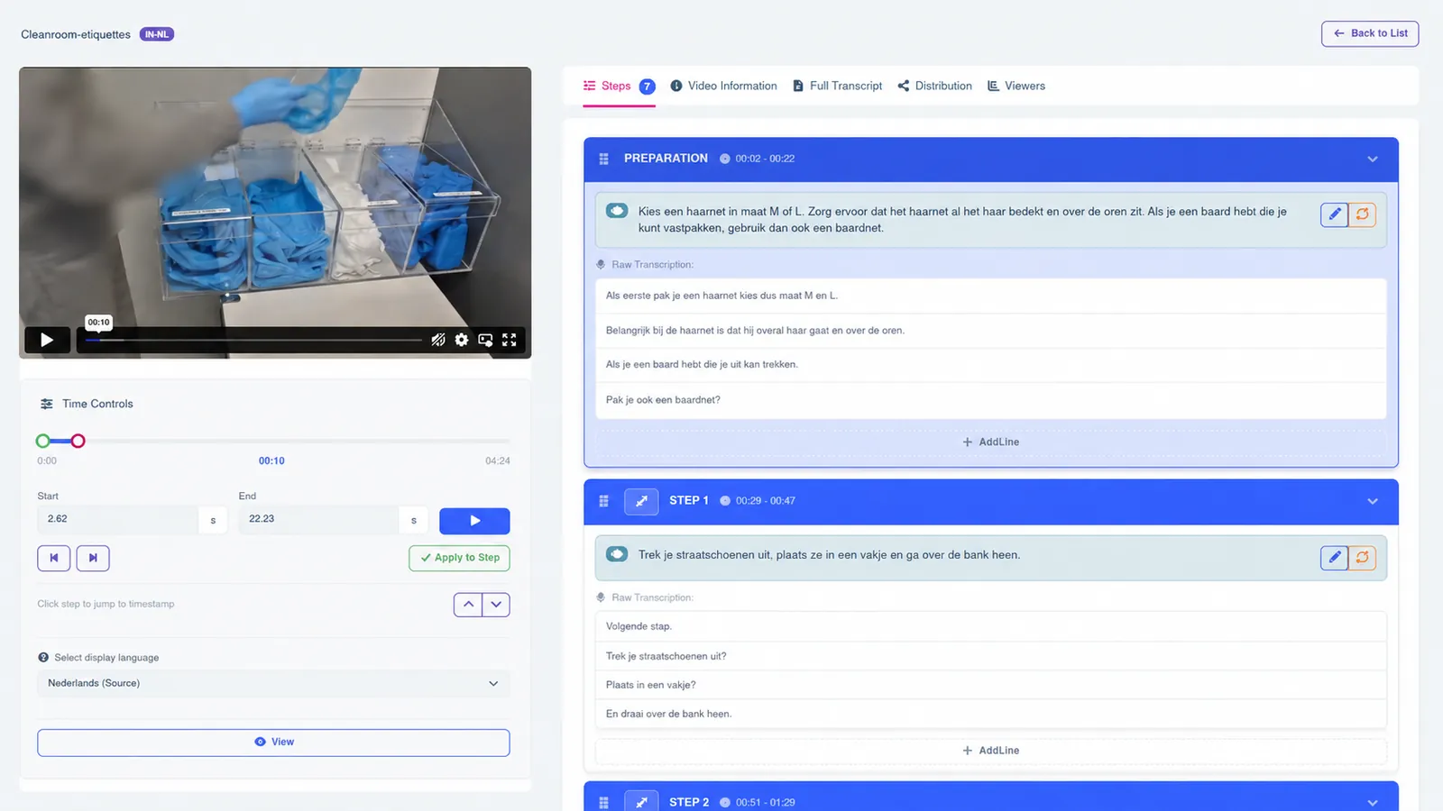Click the Time Controls sliders icon

(x=47, y=404)
